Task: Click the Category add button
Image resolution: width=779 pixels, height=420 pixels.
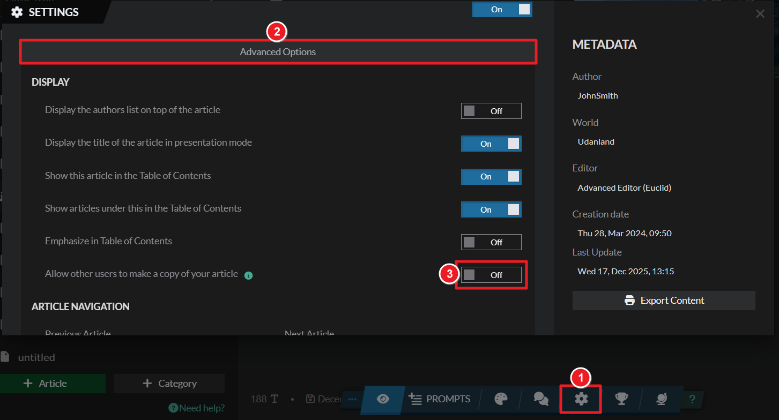Action: point(169,384)
